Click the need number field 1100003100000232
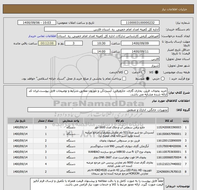 (140, 23)
